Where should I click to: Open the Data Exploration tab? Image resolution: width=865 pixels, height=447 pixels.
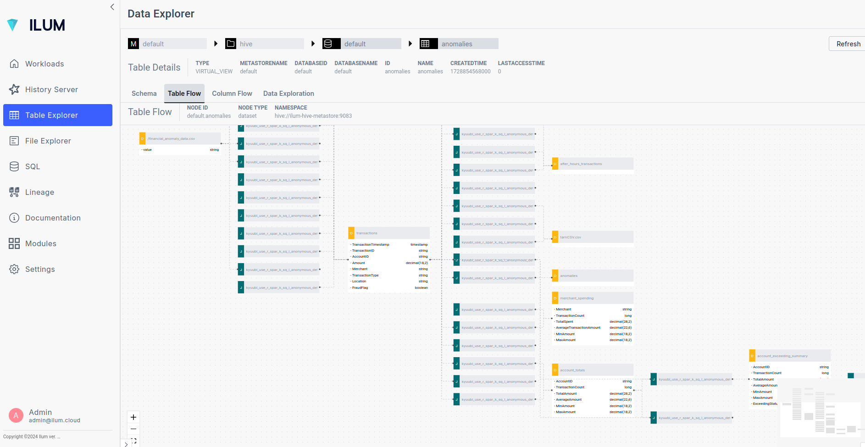click(x=288, y=94)
